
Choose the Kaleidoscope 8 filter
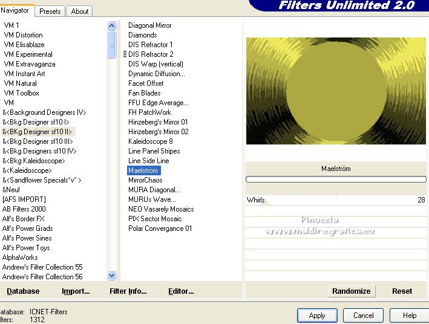click(x=151, y=141)
